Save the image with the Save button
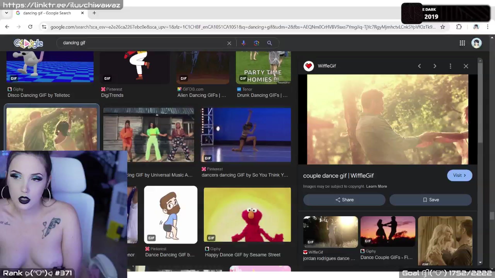 click(431, 200)
